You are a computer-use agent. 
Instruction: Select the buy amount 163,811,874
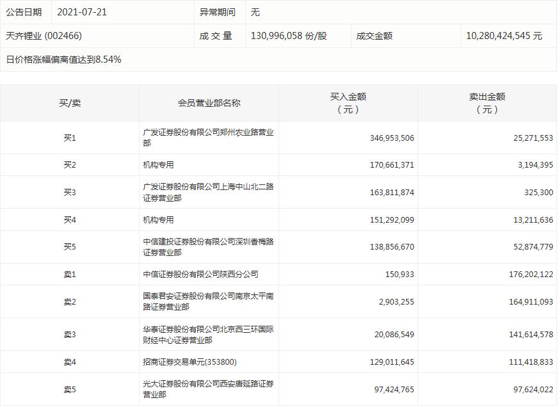pos(392,193)
